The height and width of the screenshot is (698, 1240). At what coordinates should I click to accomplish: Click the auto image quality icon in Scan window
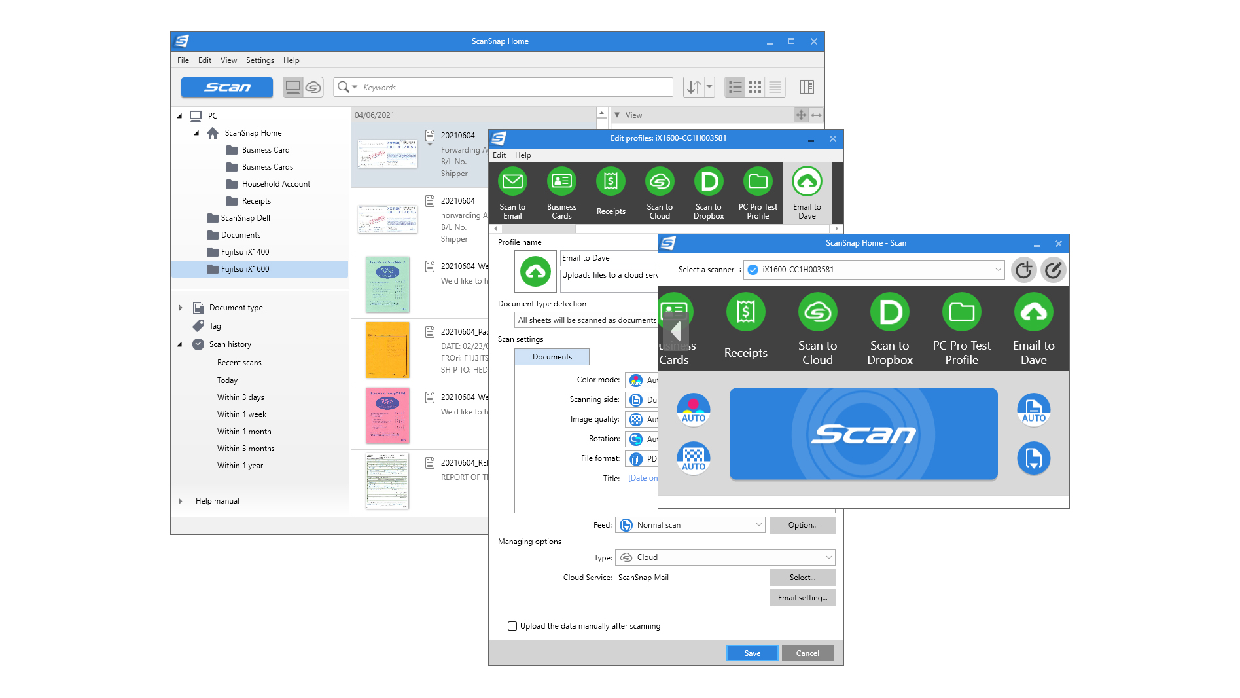(694, 458)
